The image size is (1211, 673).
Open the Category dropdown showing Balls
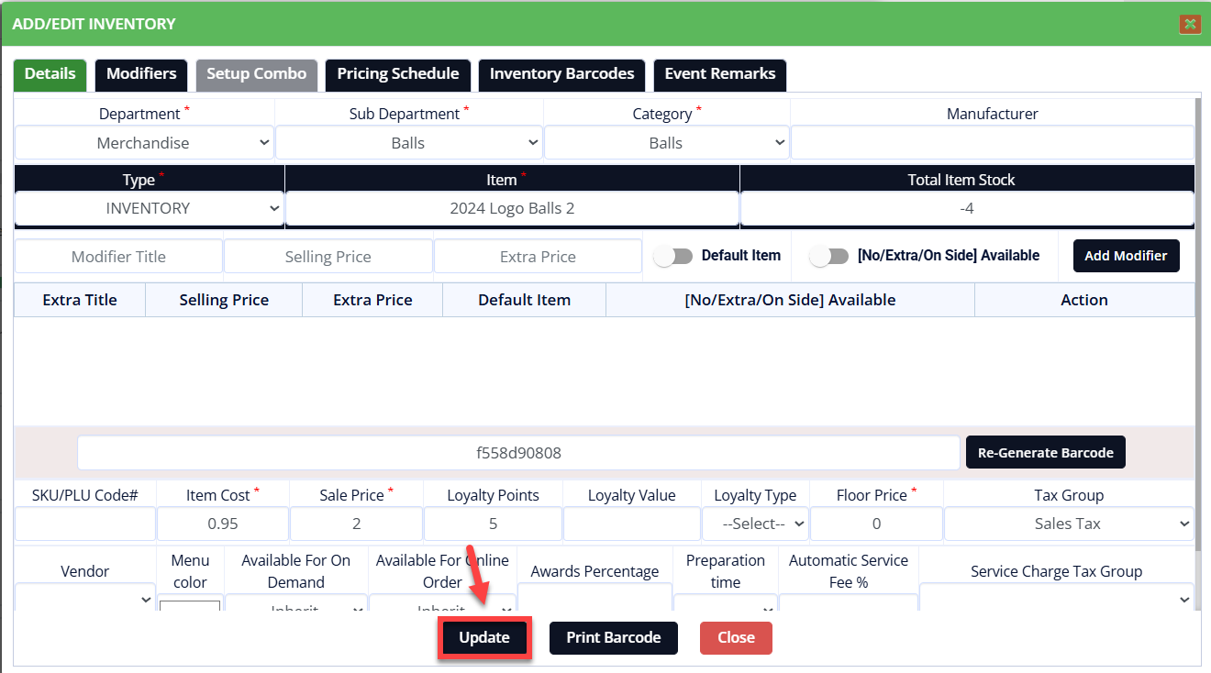(x=666, y=143)
